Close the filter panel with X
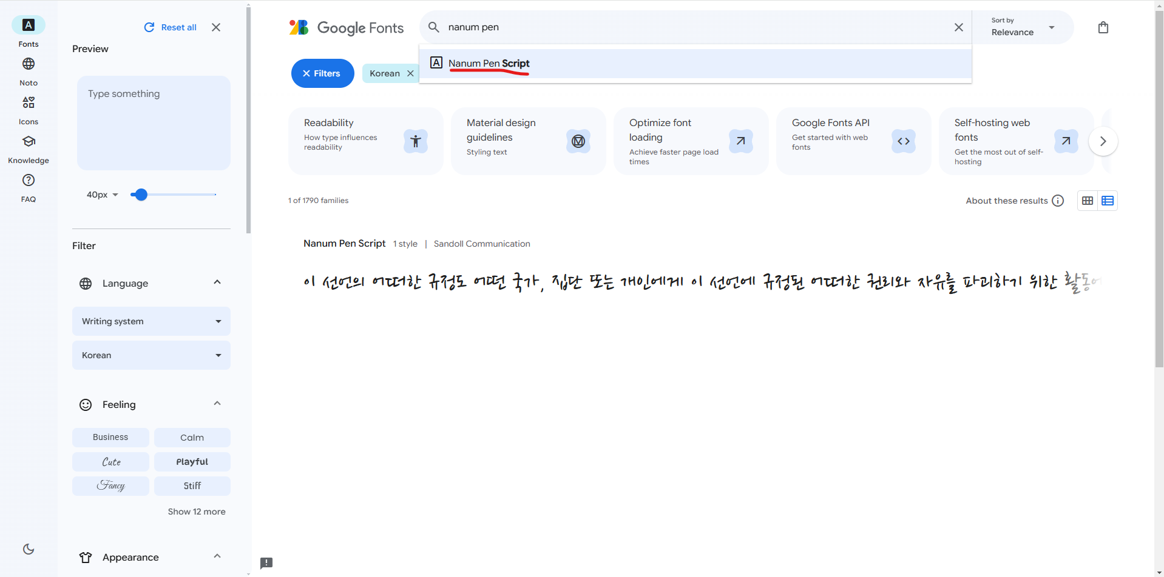This screenshot has width=1164, height=577. pyautogui.click(x=216, y=27)
